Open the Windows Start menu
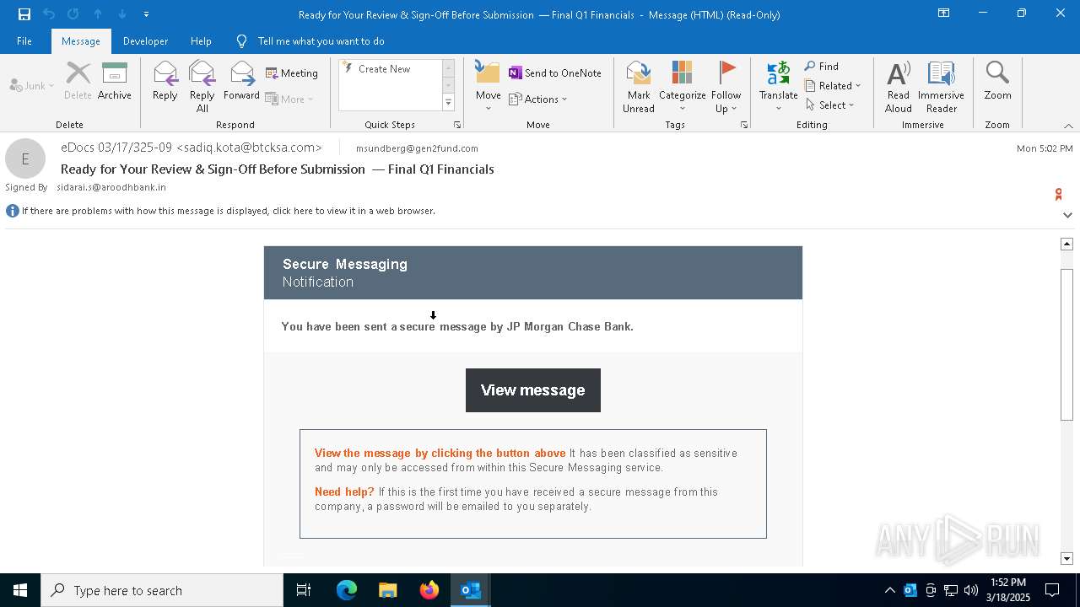 coord(20,590)
